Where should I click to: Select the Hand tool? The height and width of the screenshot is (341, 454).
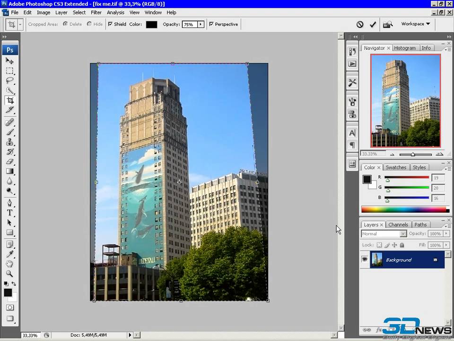9,264
